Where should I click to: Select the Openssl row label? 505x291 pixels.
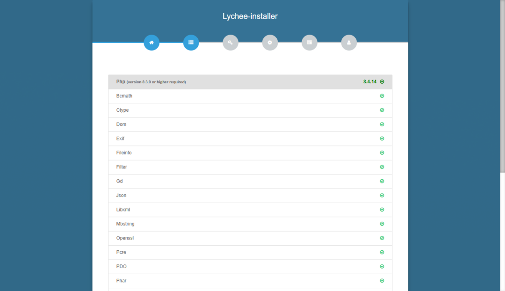tap(125, 238)
